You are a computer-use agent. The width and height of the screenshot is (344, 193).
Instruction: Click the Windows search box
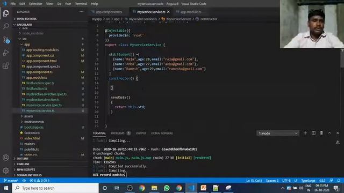point(55,188)
